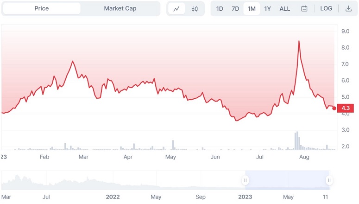359x204 pixels.
Task: Set time range to 1Y
Action: coord(268,9)
